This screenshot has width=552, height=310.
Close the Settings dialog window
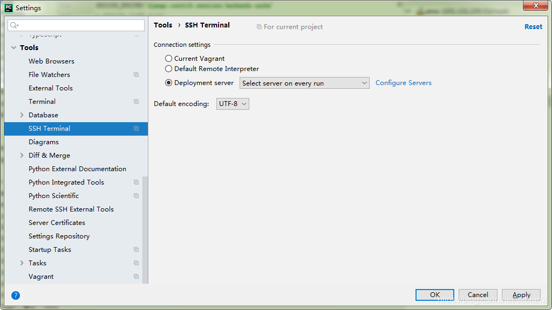tap(535, 5)
